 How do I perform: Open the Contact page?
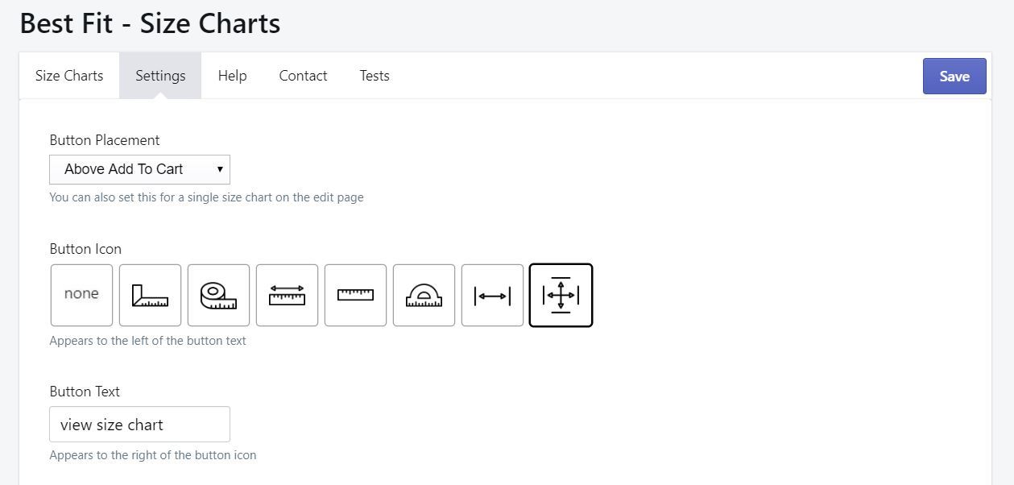303,75
